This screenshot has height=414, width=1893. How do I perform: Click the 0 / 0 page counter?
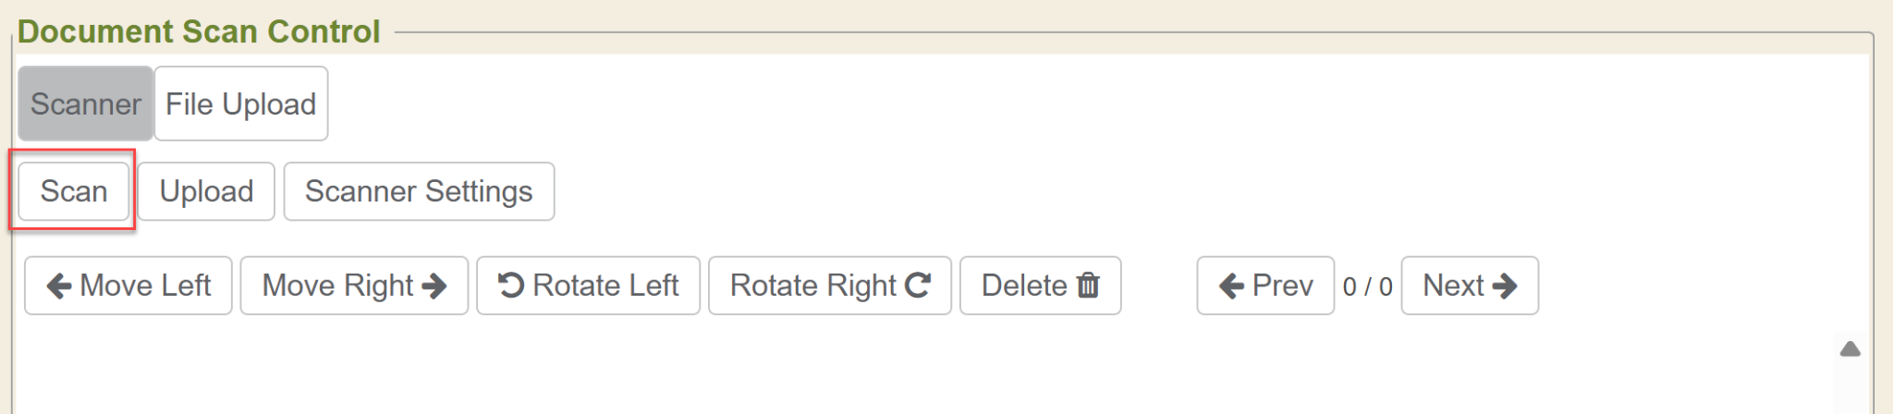[1367, 286]
